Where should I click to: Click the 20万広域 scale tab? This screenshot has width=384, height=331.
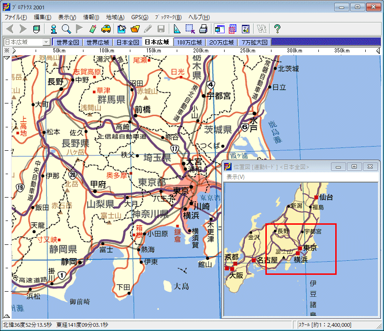tap(222, 42)
